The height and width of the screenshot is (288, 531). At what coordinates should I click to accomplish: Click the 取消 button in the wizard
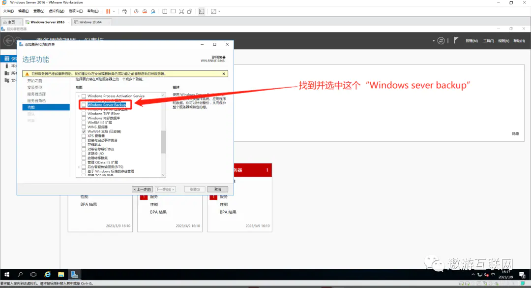click(218, 189)
